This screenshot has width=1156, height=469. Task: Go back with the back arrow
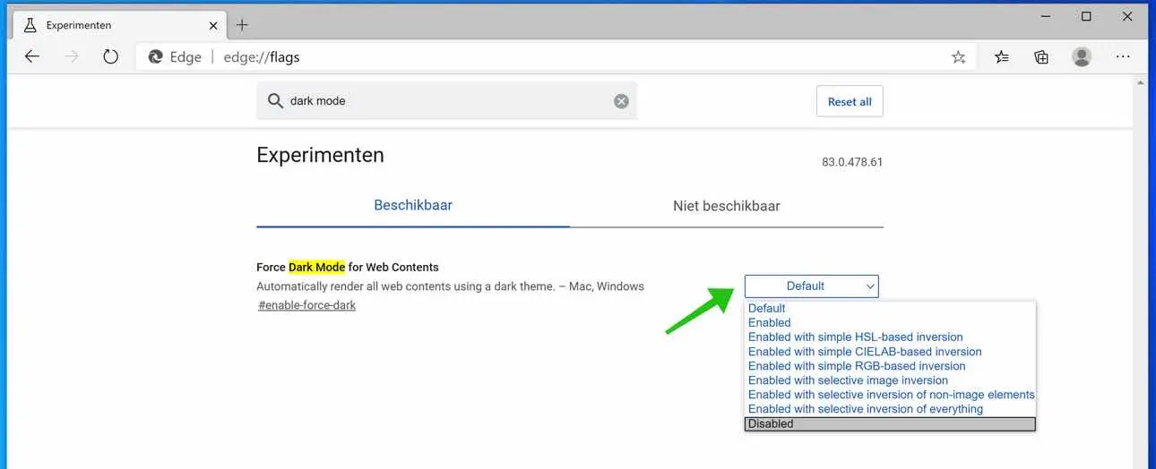pyautogui.click(x=32, y=56)
